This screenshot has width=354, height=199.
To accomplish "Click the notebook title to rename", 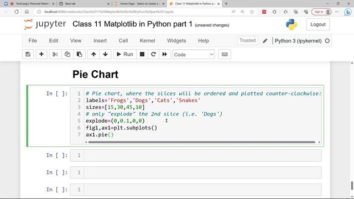I will pyautogui.click(x=132, y=24).
